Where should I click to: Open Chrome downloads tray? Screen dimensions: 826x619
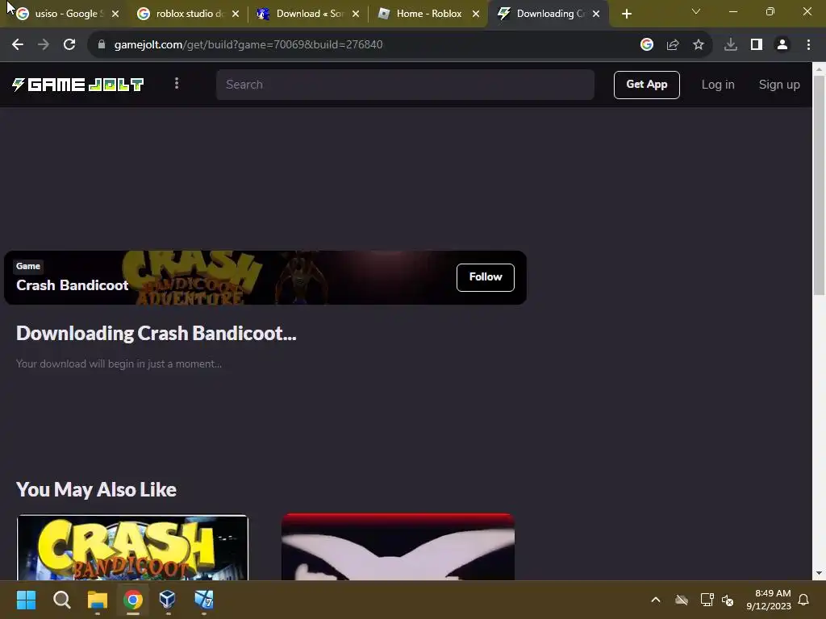click(731, 45)
